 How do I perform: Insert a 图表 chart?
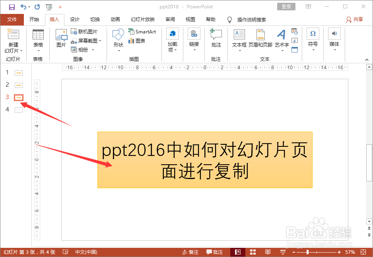pyautogui.click(x=137, y=41)
